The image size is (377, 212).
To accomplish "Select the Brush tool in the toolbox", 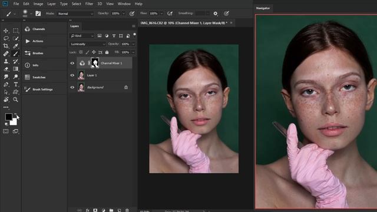I will 16,54.
